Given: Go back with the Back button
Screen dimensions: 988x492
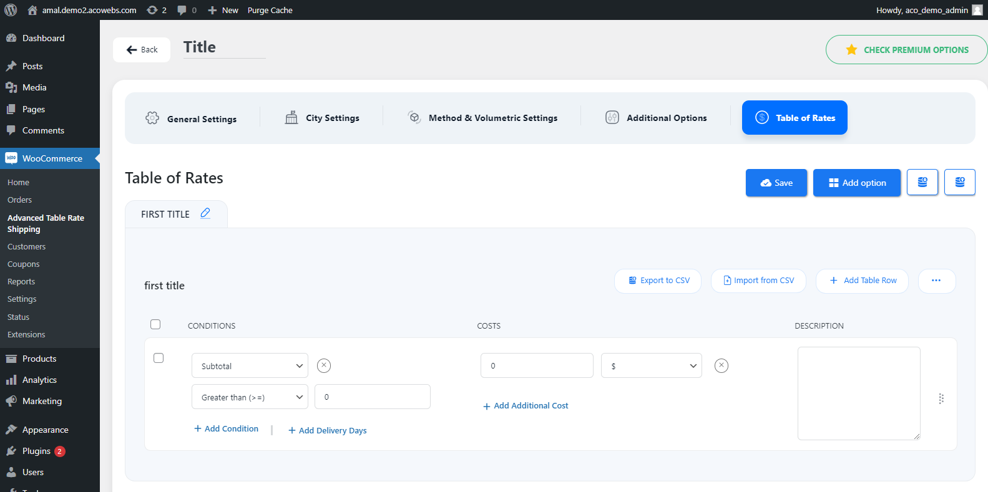Looking at the screenshot, I should [142, 50].
